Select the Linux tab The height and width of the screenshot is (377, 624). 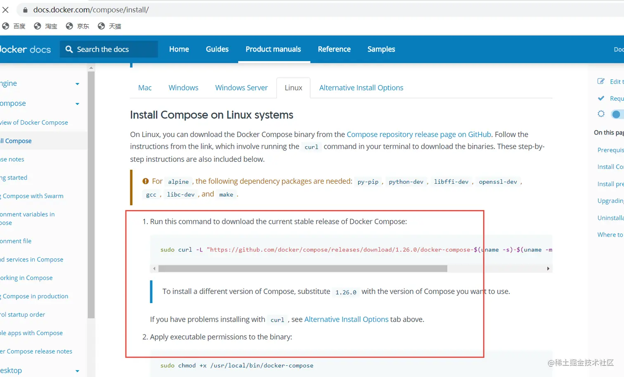(293, 88)
